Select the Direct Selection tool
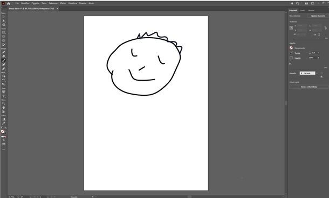 click(4, 21)
